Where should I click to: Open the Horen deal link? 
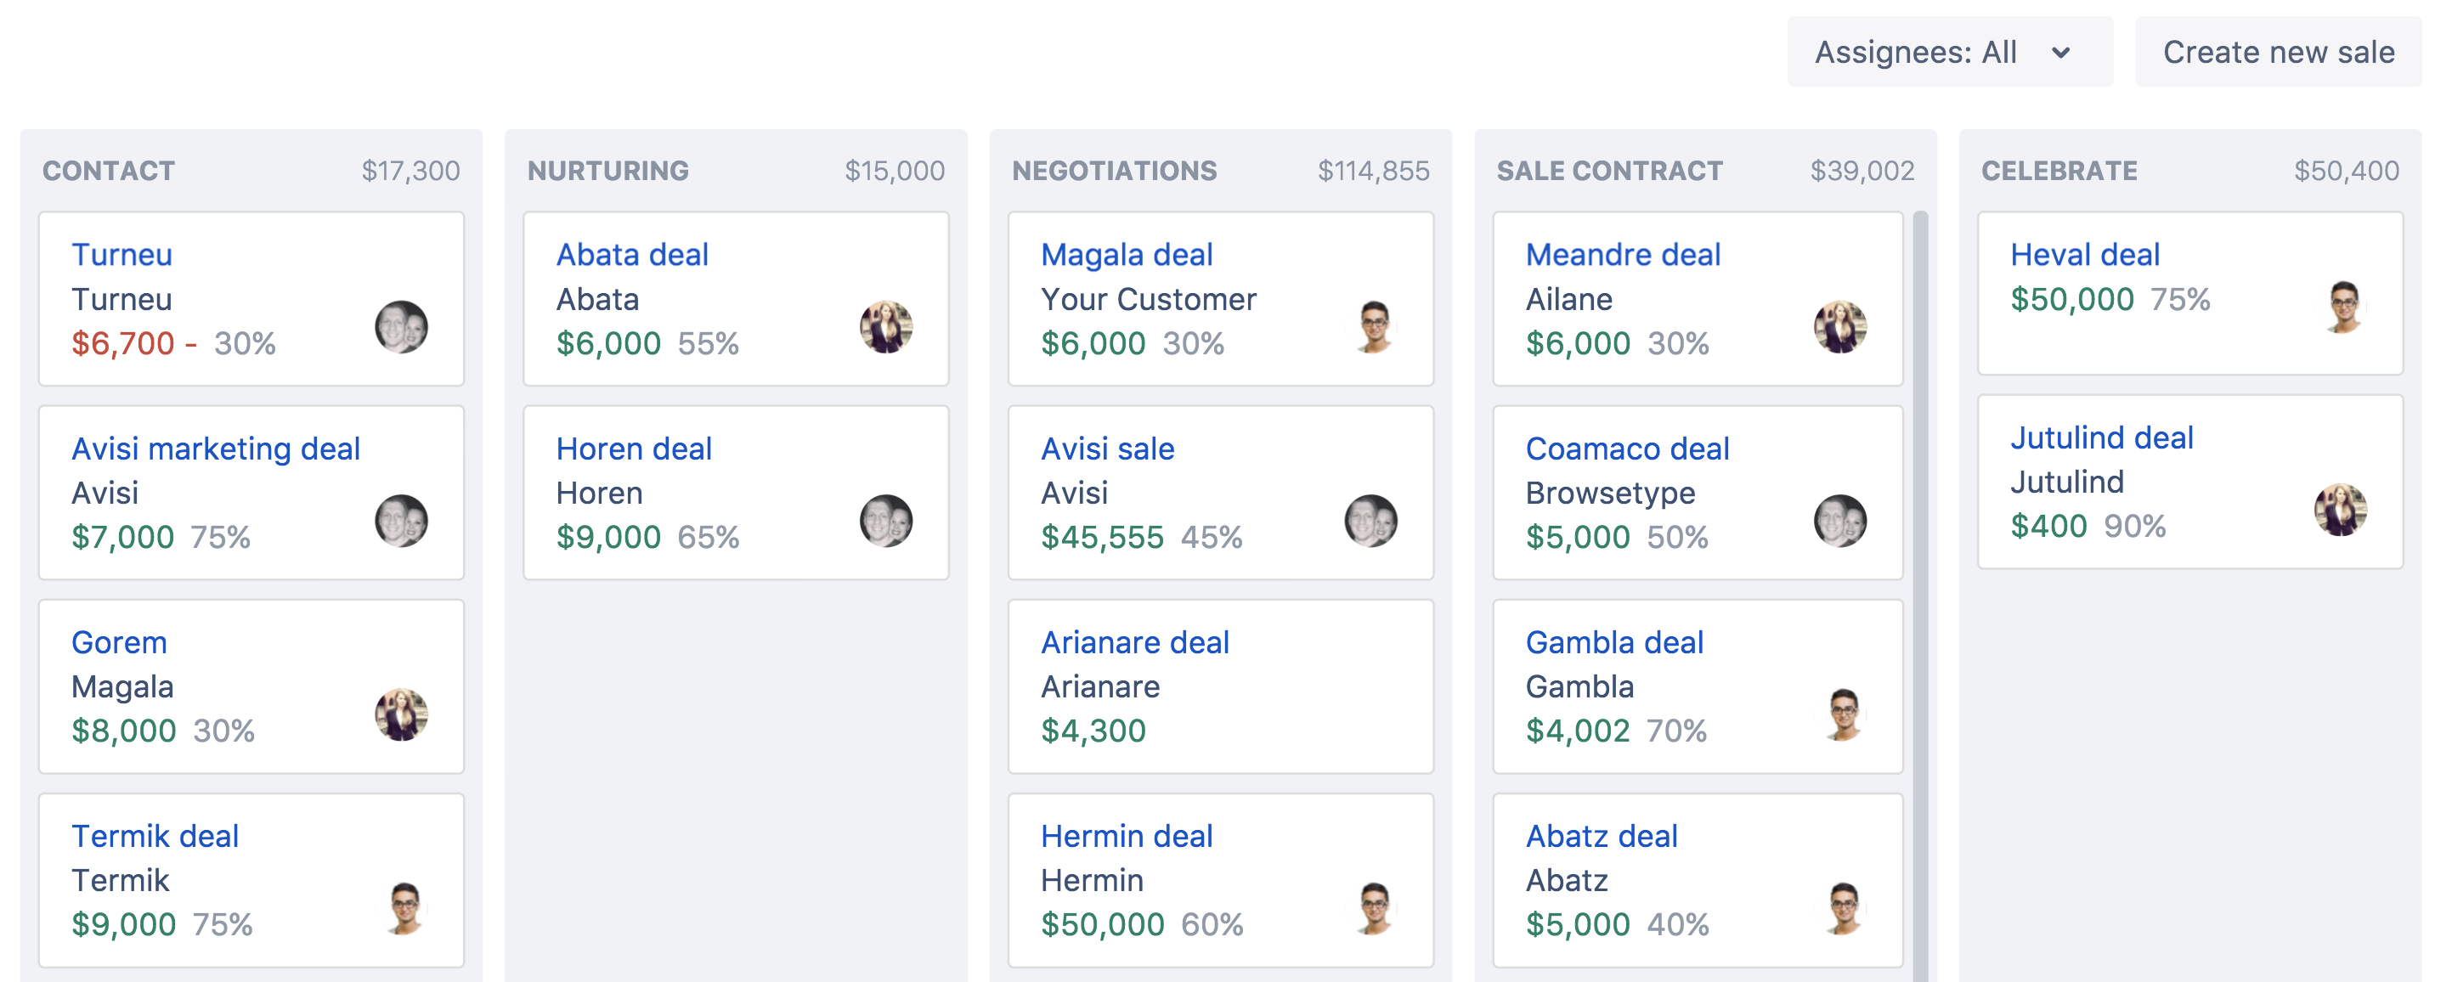[x=633, y=449]
